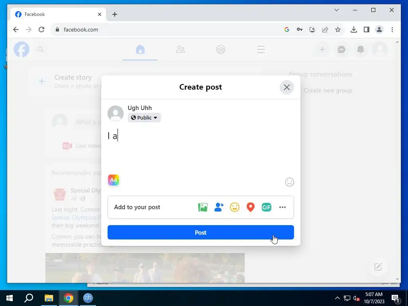Toggle the Chrome side panel
Viewport: 408px width, 306px height.
tap(367, 29)
